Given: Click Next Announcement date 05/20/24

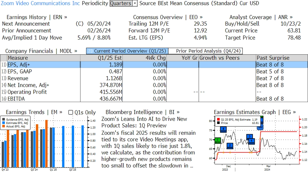Looking at the screenshot, I should pyautogui.click(x=99, y=24).
